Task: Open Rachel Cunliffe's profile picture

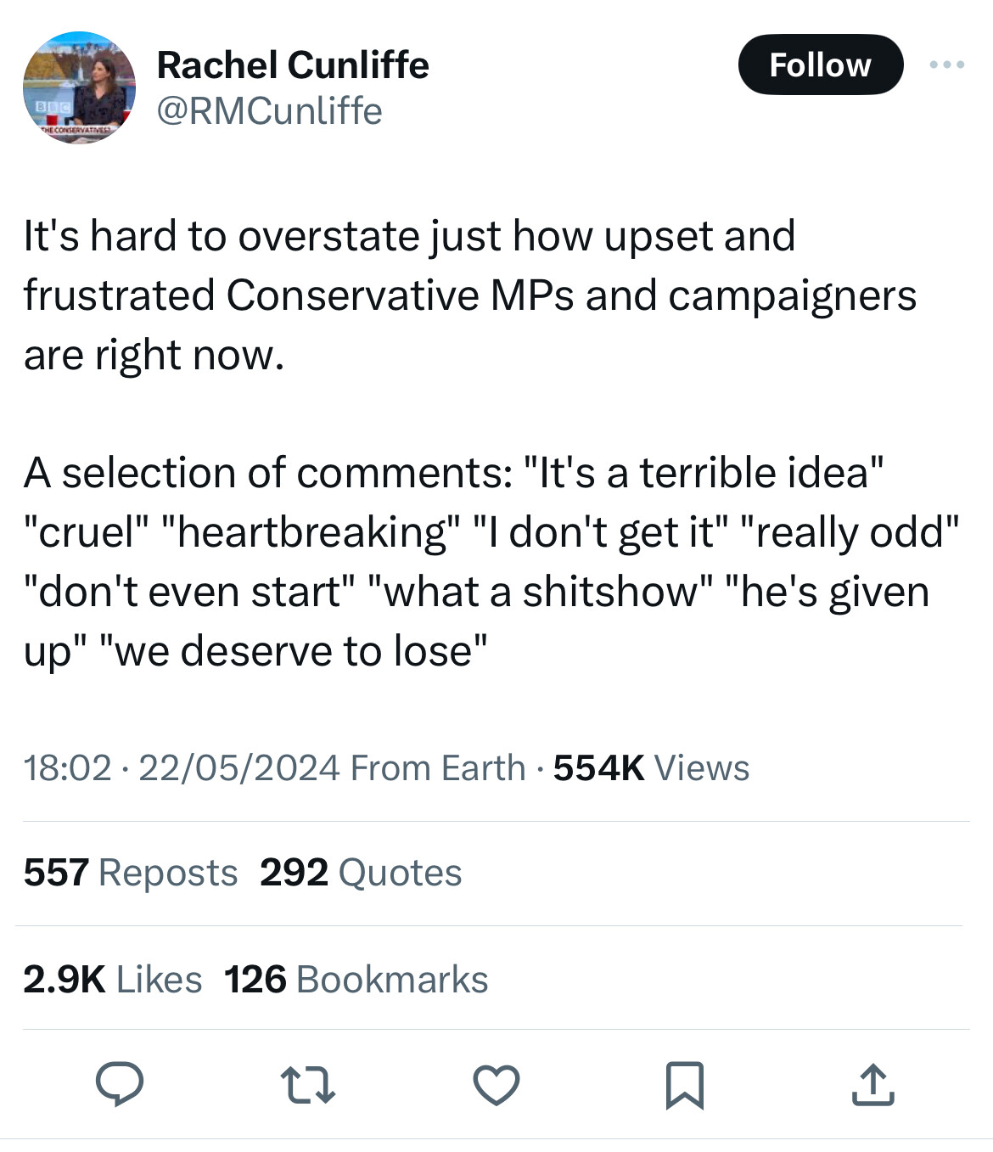Action: click(x=79, y=87)
